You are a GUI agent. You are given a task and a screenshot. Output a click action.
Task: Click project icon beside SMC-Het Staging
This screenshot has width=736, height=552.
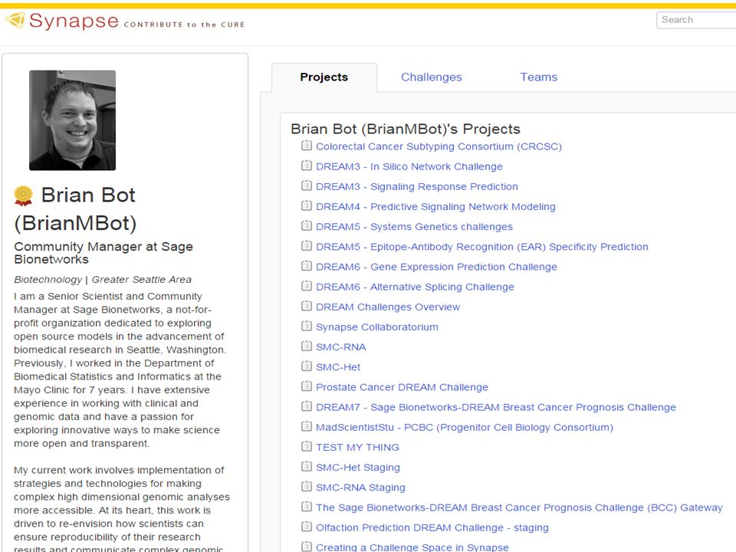pyautogui.click(x=306, y=467)
